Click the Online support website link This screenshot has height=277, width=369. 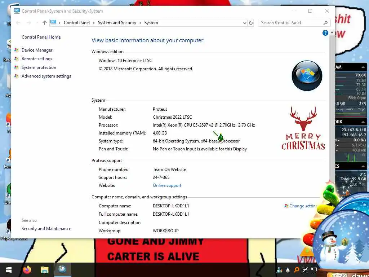click(167, 185)
